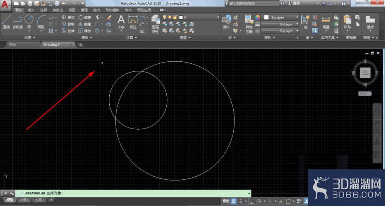Image resolution: width=385 pixels, height=206 pixels.
Task: Click the search keyword input field
Action: pyautogui.click(x=253, y=3)
